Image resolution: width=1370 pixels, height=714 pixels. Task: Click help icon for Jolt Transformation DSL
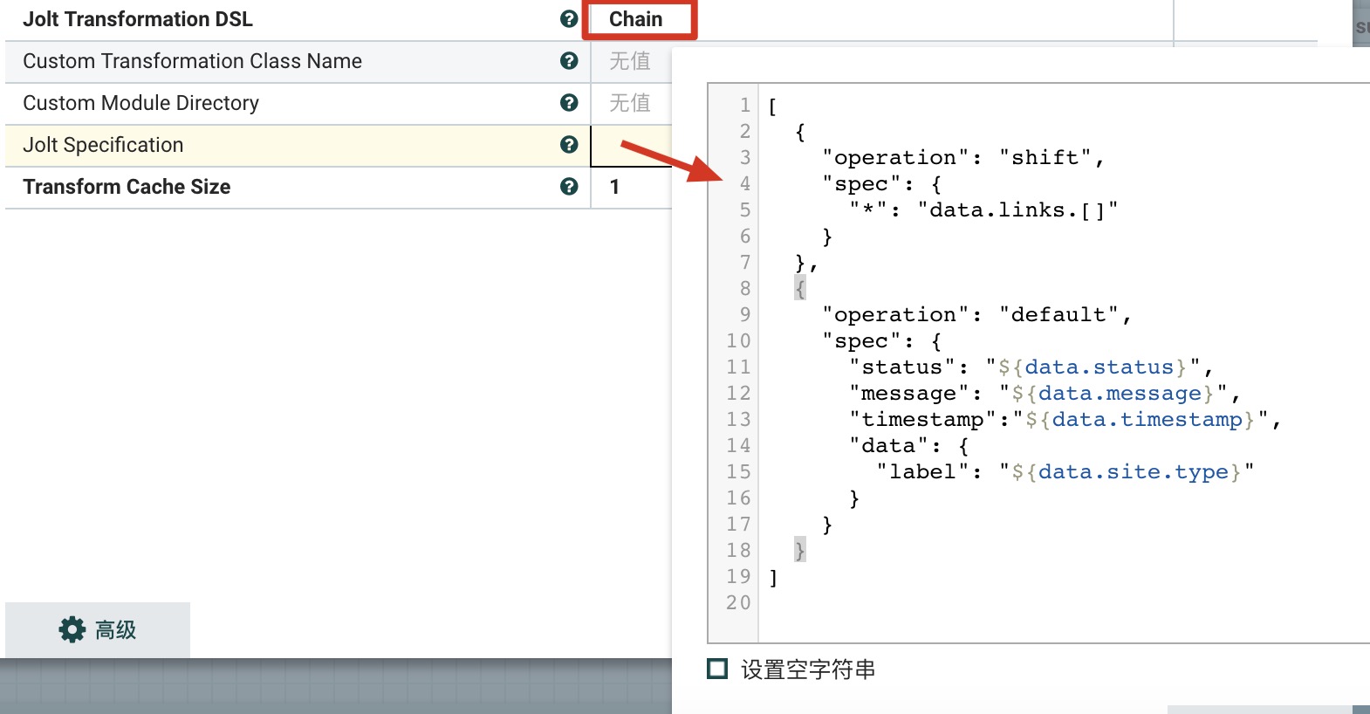click(569, 19)
